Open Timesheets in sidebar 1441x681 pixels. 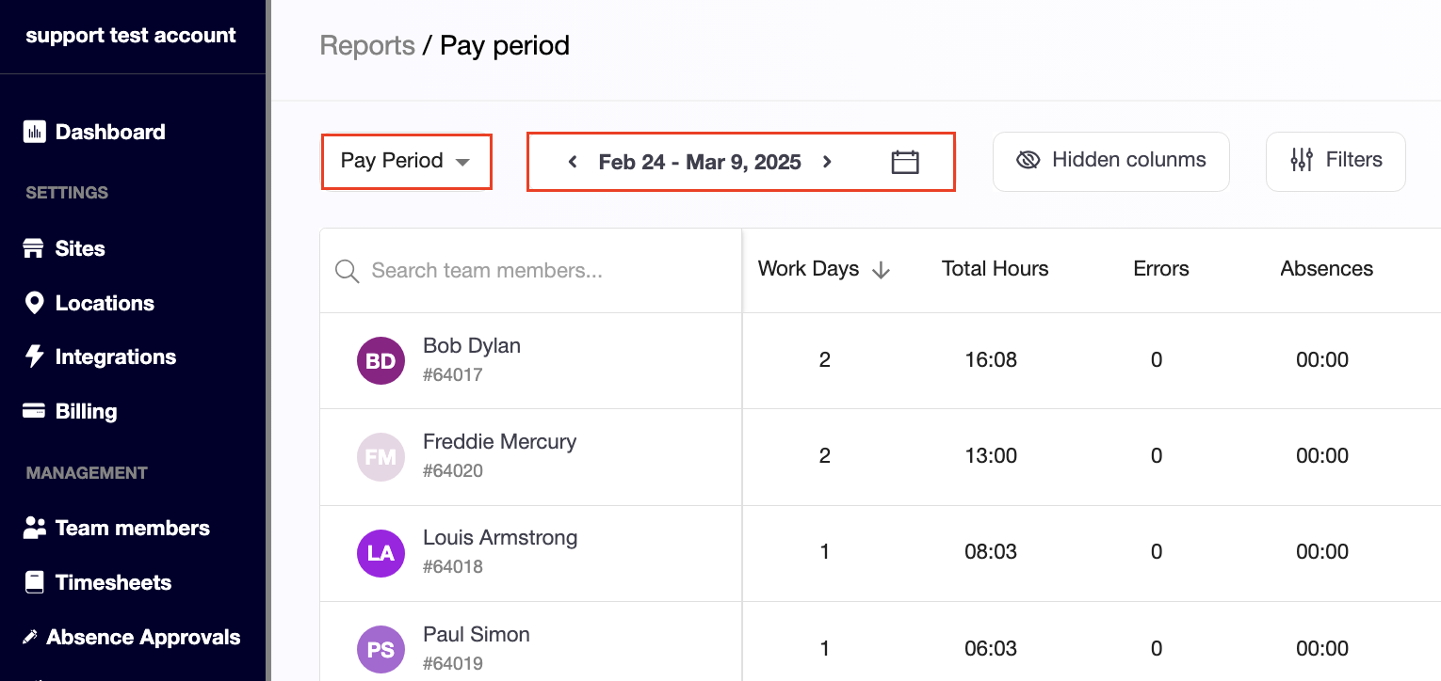click(x=112, y=582)
